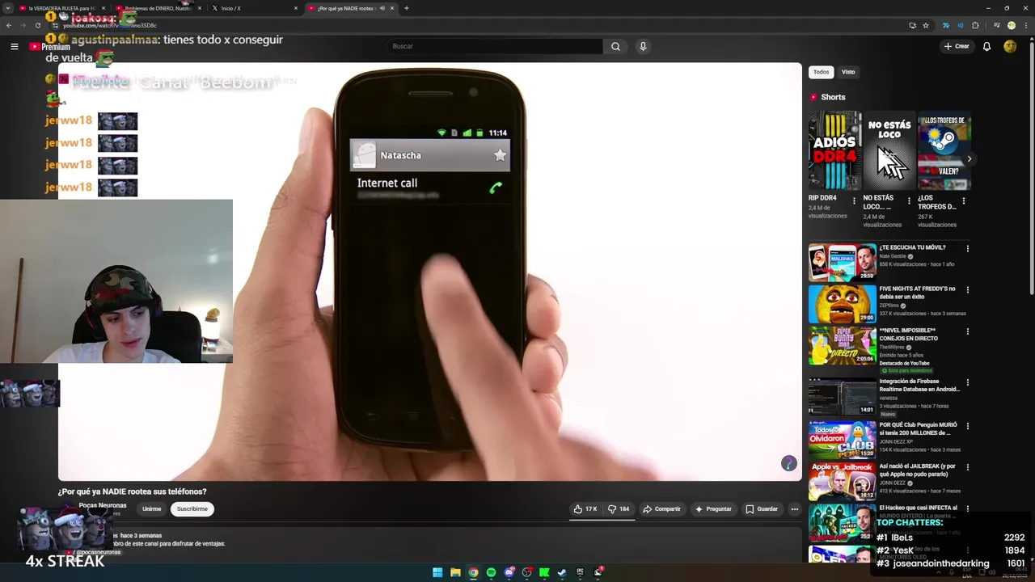The image size is (1035, 582).
Task: Open more actions ellipsis below video
Action: click(x=794, y=508)
